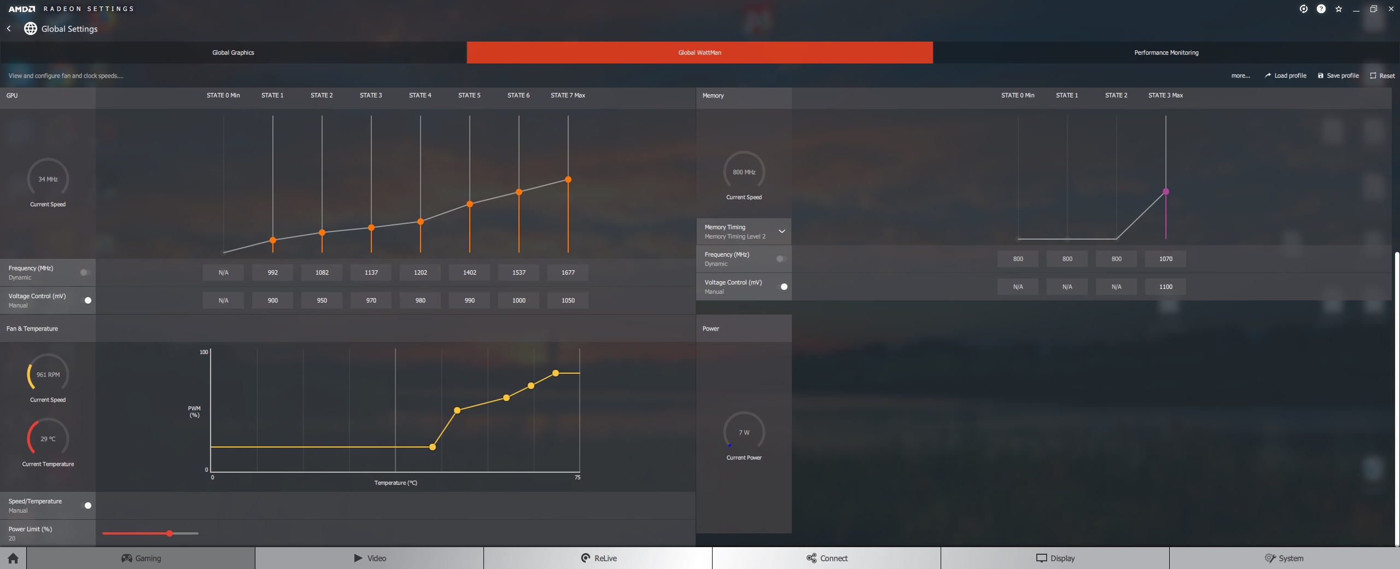This screenshot has height=569, width=1400.
Task: Load a WattMan profile
Action: pos(1285,76)
